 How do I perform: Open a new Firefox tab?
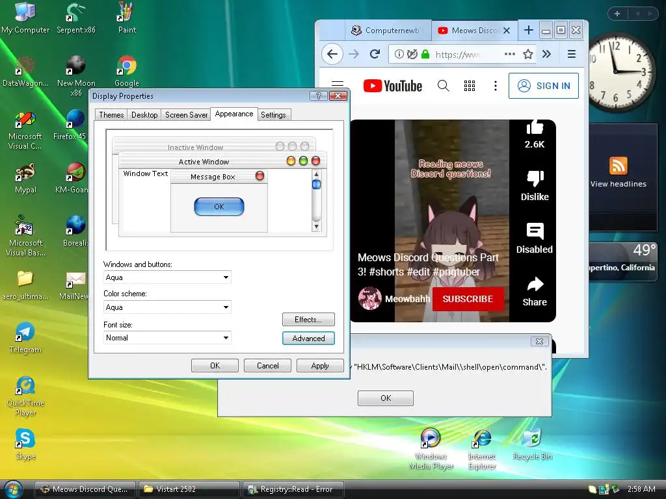tap(528, 30)
